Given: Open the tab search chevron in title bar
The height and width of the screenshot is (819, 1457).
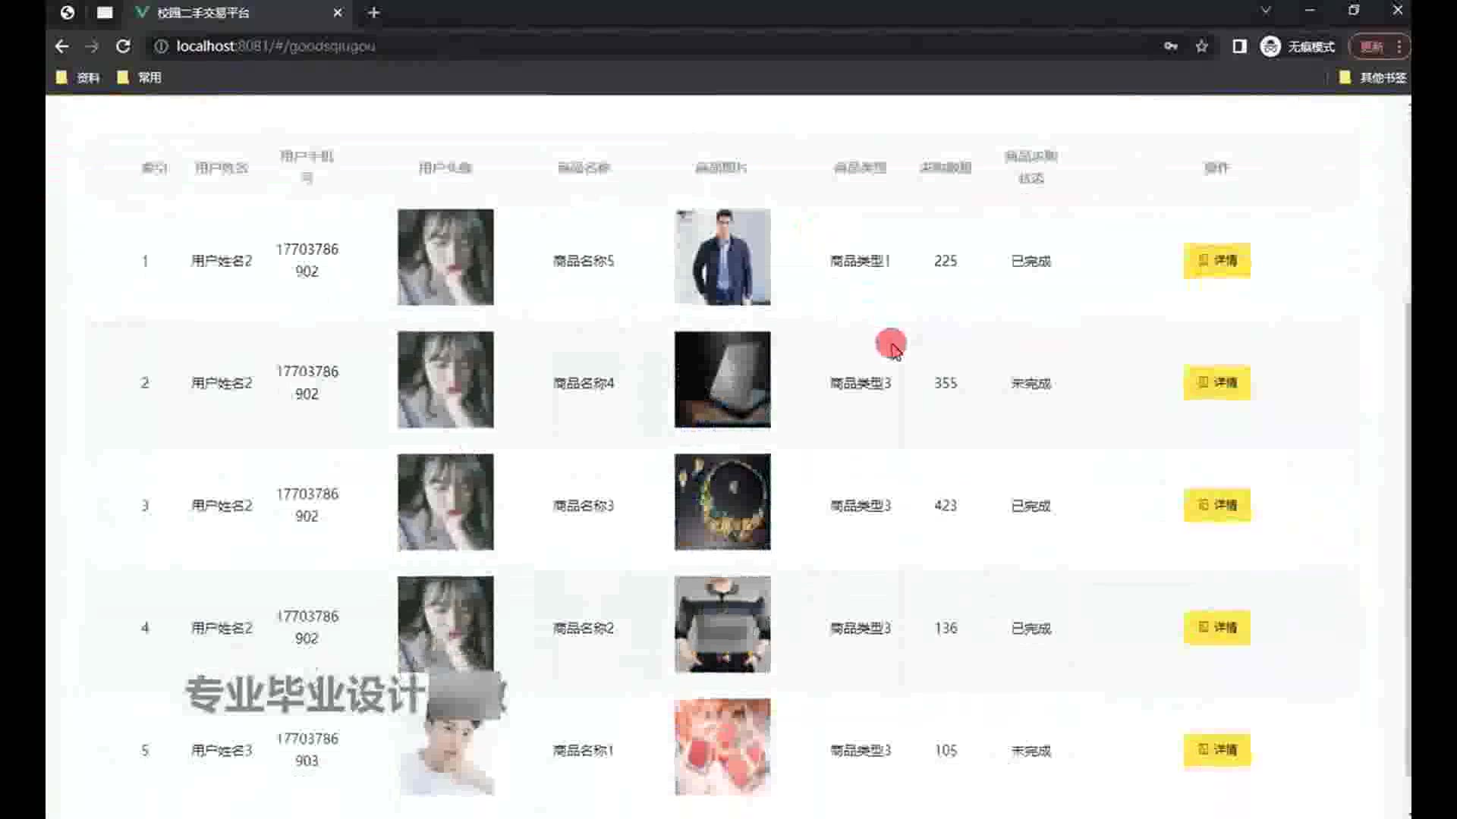Looking at the screenshot, I should tap(1266, 11).
